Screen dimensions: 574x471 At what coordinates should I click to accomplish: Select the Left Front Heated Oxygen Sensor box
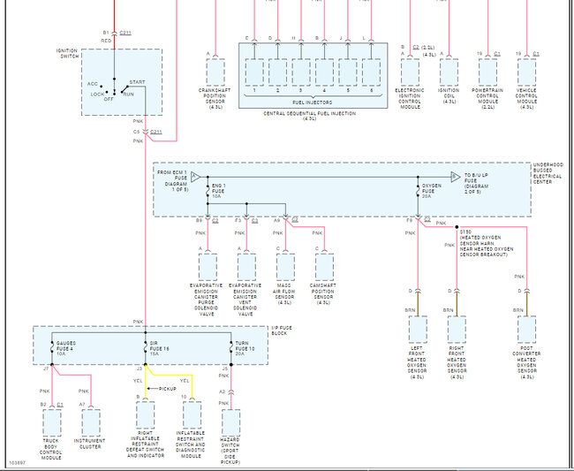(x=418, y=330)
